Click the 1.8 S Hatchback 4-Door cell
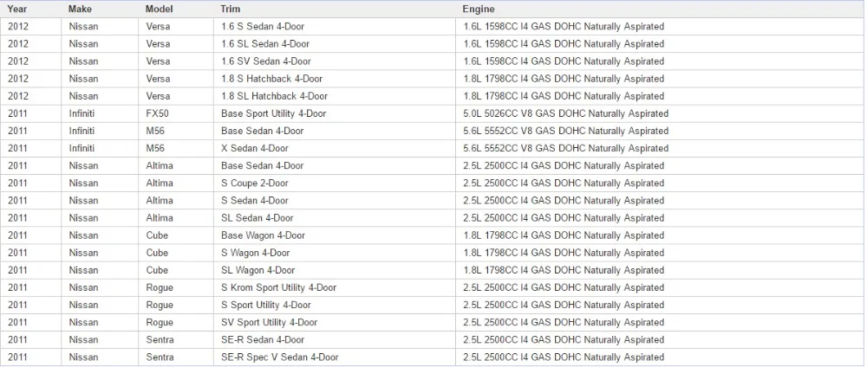This screenshot has height=367, width=867. click(335, 79)
